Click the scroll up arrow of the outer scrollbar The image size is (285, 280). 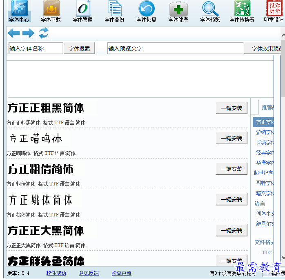[x=283, y=35]
